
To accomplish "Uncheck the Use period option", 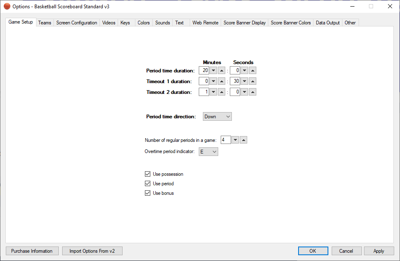I will (148, 184).
